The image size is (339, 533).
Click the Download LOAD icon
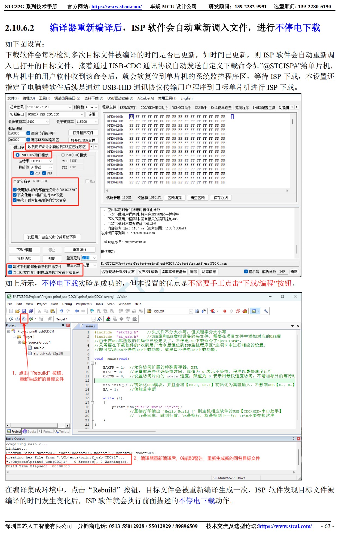click(x=50, y=318)
